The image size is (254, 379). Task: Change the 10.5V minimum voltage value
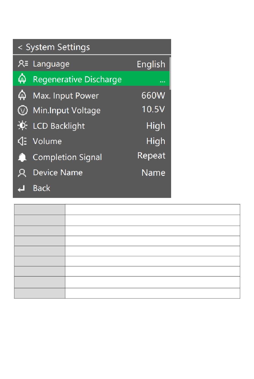153,109
